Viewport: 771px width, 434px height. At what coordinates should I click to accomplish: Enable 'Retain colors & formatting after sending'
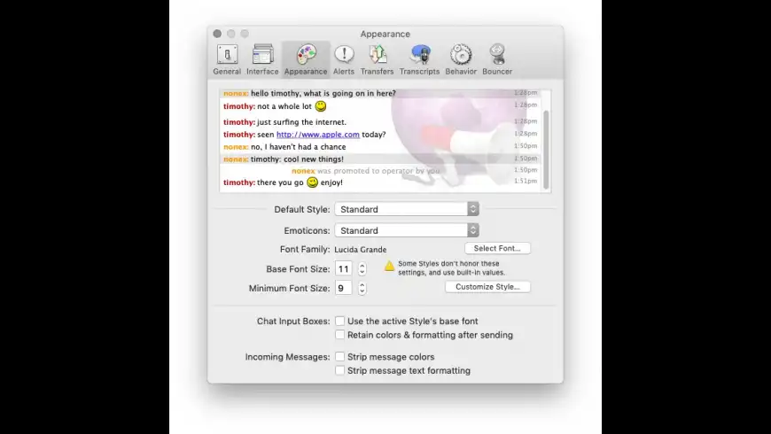pyautogui.click(x=339, y=335)
